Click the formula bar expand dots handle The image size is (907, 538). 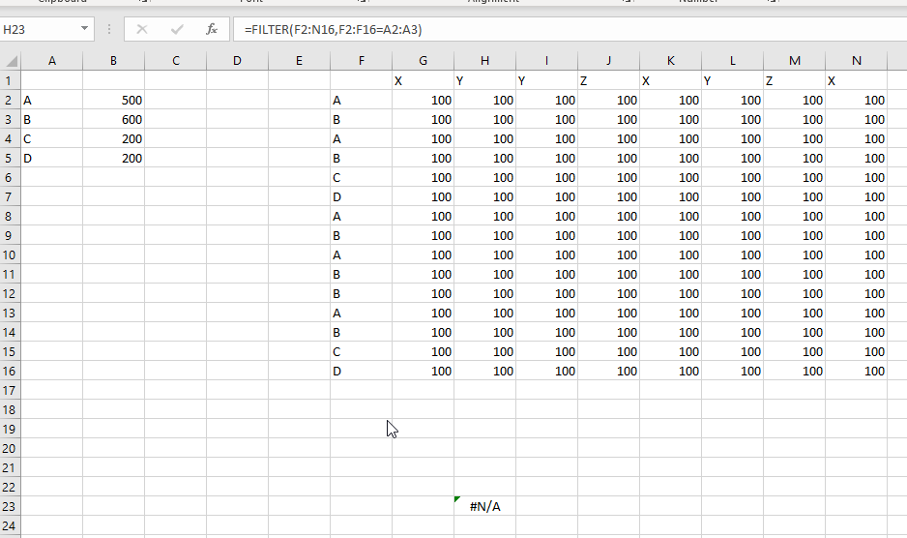coord(108,29)
